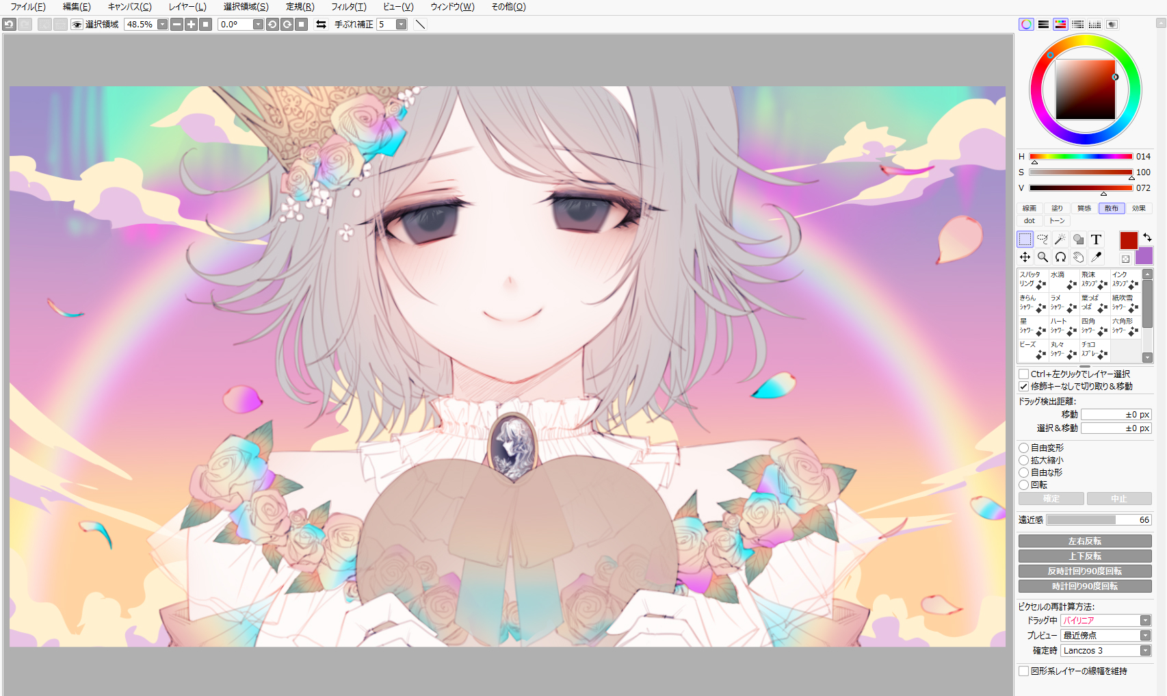The image size is (1167, 696).
Task: Click the 時計回り90度回転 button
Action: (1085, 587)
